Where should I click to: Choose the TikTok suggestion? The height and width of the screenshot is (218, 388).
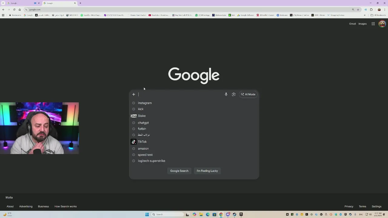(194, 142)
